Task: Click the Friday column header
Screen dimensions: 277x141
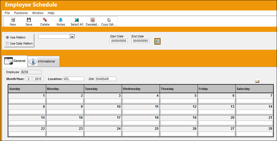Action: 217,89
